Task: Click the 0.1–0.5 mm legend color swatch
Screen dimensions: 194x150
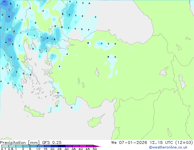Action: click(5, 146)
